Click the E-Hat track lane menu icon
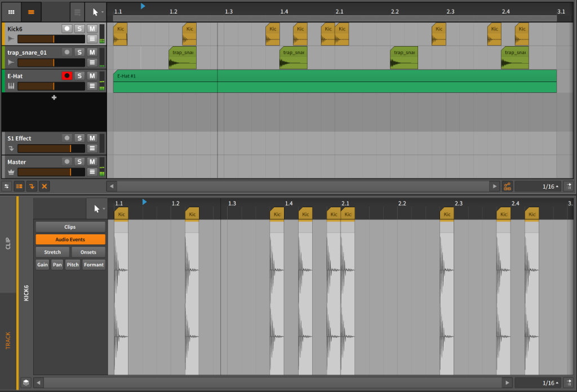 click(x=92, y=86)
